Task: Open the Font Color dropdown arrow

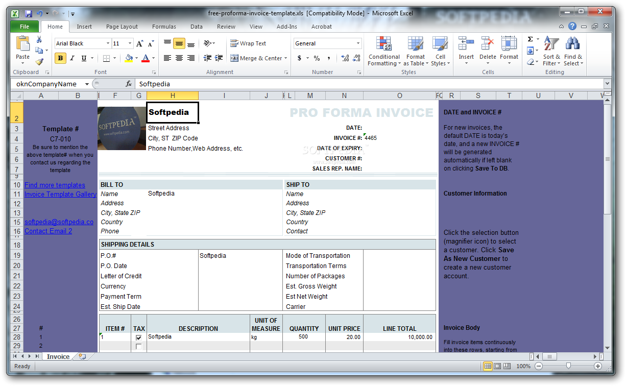Action: pos(153,58)
